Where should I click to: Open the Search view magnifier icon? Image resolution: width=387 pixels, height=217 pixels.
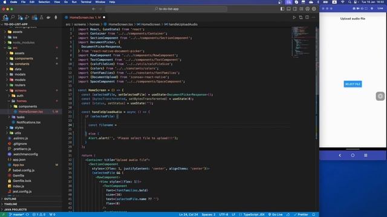pos(12,17)
